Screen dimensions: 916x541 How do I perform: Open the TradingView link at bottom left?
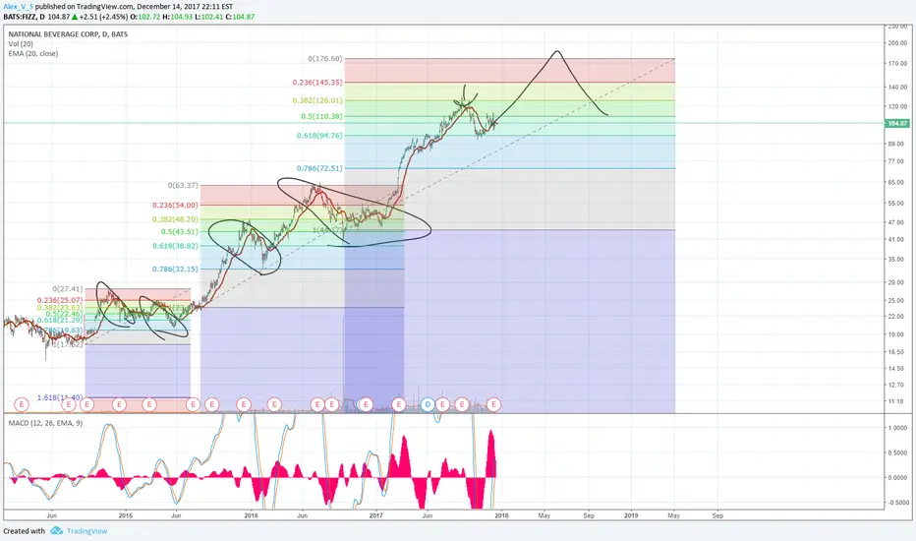click(x=87, y=531)
